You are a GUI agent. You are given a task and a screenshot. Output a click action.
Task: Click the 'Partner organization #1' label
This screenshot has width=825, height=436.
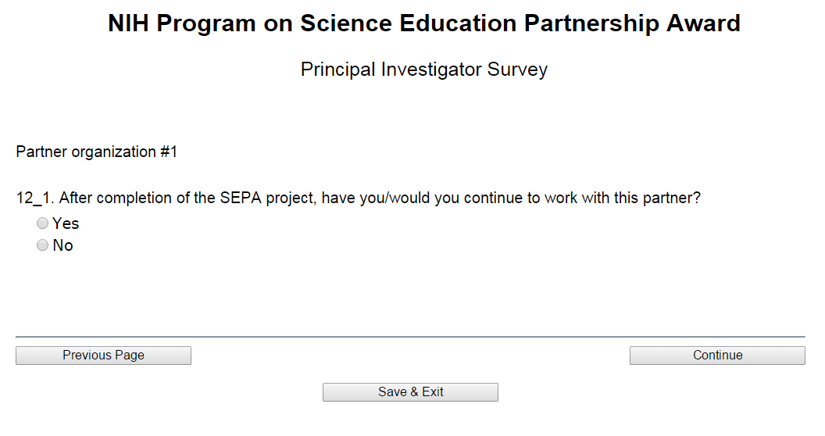pyautogui.click(x=96, y=152)
